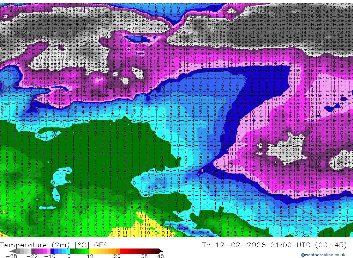Image resolution: width=353 pixels, height=258 pixels.
Task: Pick the dark blue swatch at -10
Action: [52, 251]
